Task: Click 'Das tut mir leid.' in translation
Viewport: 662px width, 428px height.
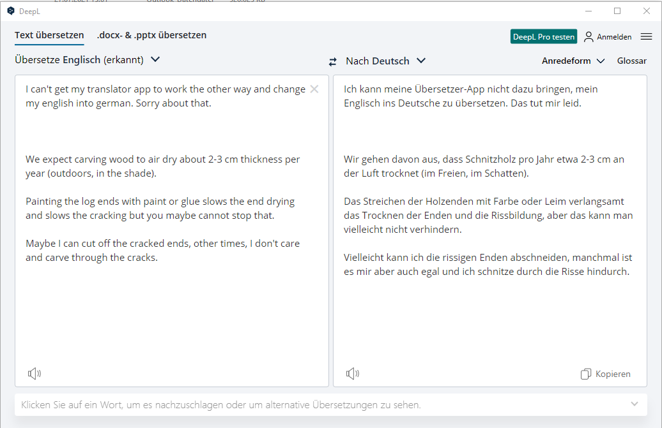Action: coord(546,103)
